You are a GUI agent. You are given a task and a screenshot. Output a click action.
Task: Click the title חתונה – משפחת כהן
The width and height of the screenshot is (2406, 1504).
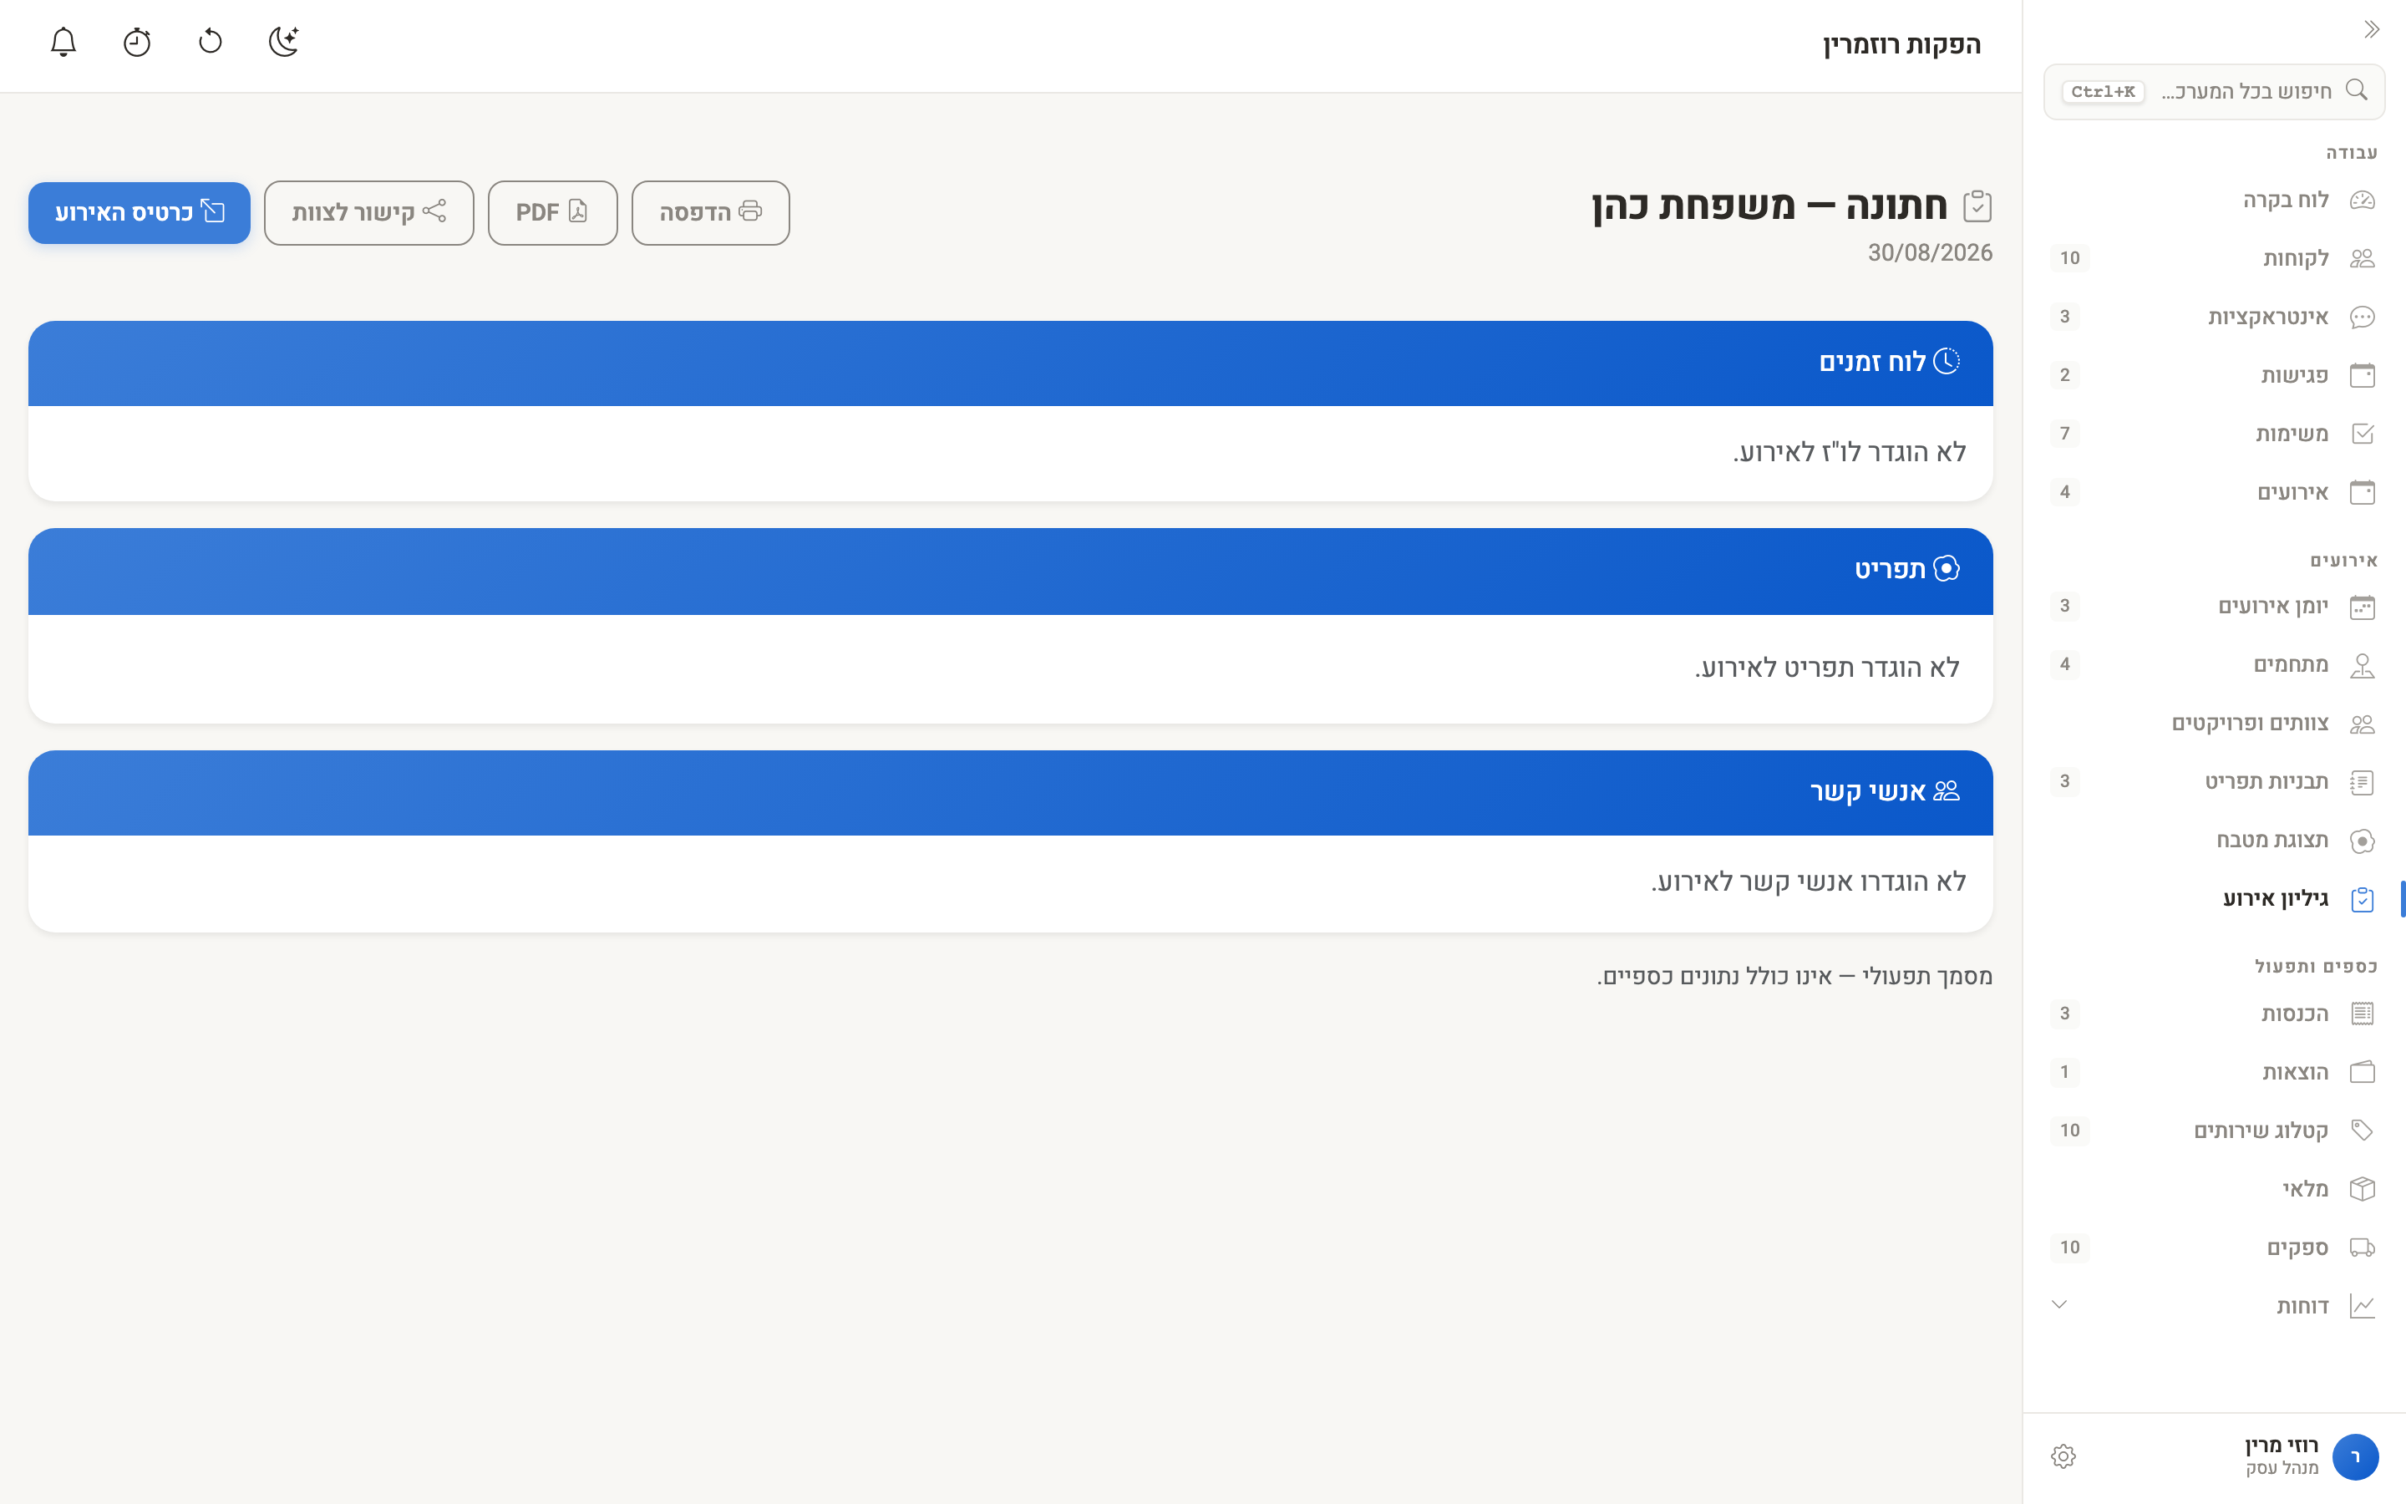click(1769, 206)
